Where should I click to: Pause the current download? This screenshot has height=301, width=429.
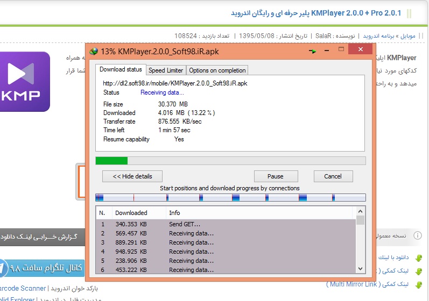pos(276,176)
